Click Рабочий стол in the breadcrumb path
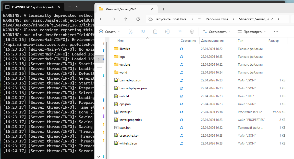This screenshot has width=294, height=159. [216, 19]
